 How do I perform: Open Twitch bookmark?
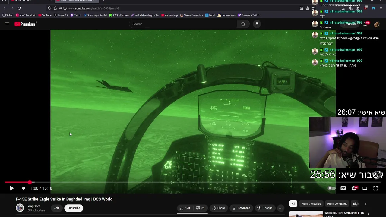click(x=76, y=15)
